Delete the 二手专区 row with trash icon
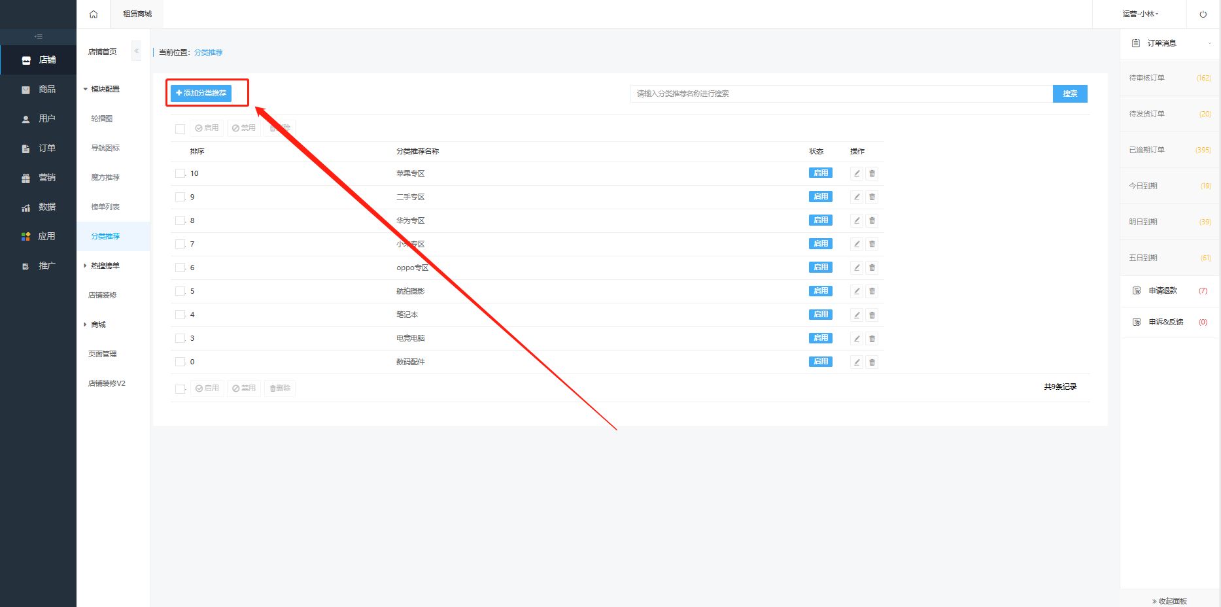 point(872,197)
